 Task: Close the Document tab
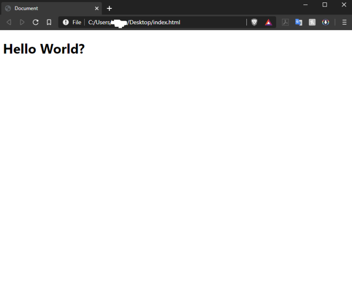97,8
